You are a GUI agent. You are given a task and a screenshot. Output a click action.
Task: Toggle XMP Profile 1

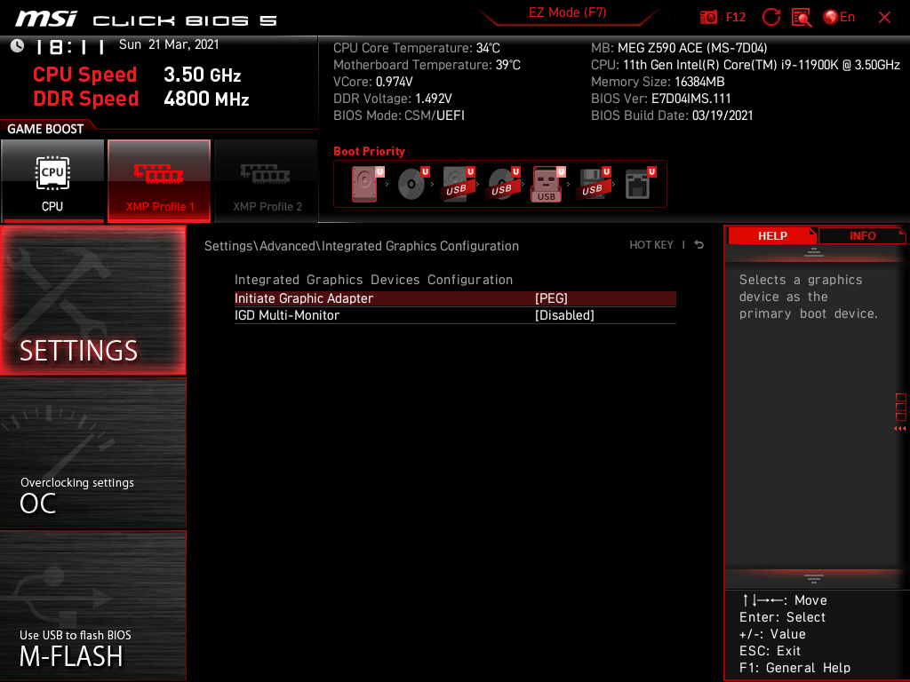coord(159,180)
